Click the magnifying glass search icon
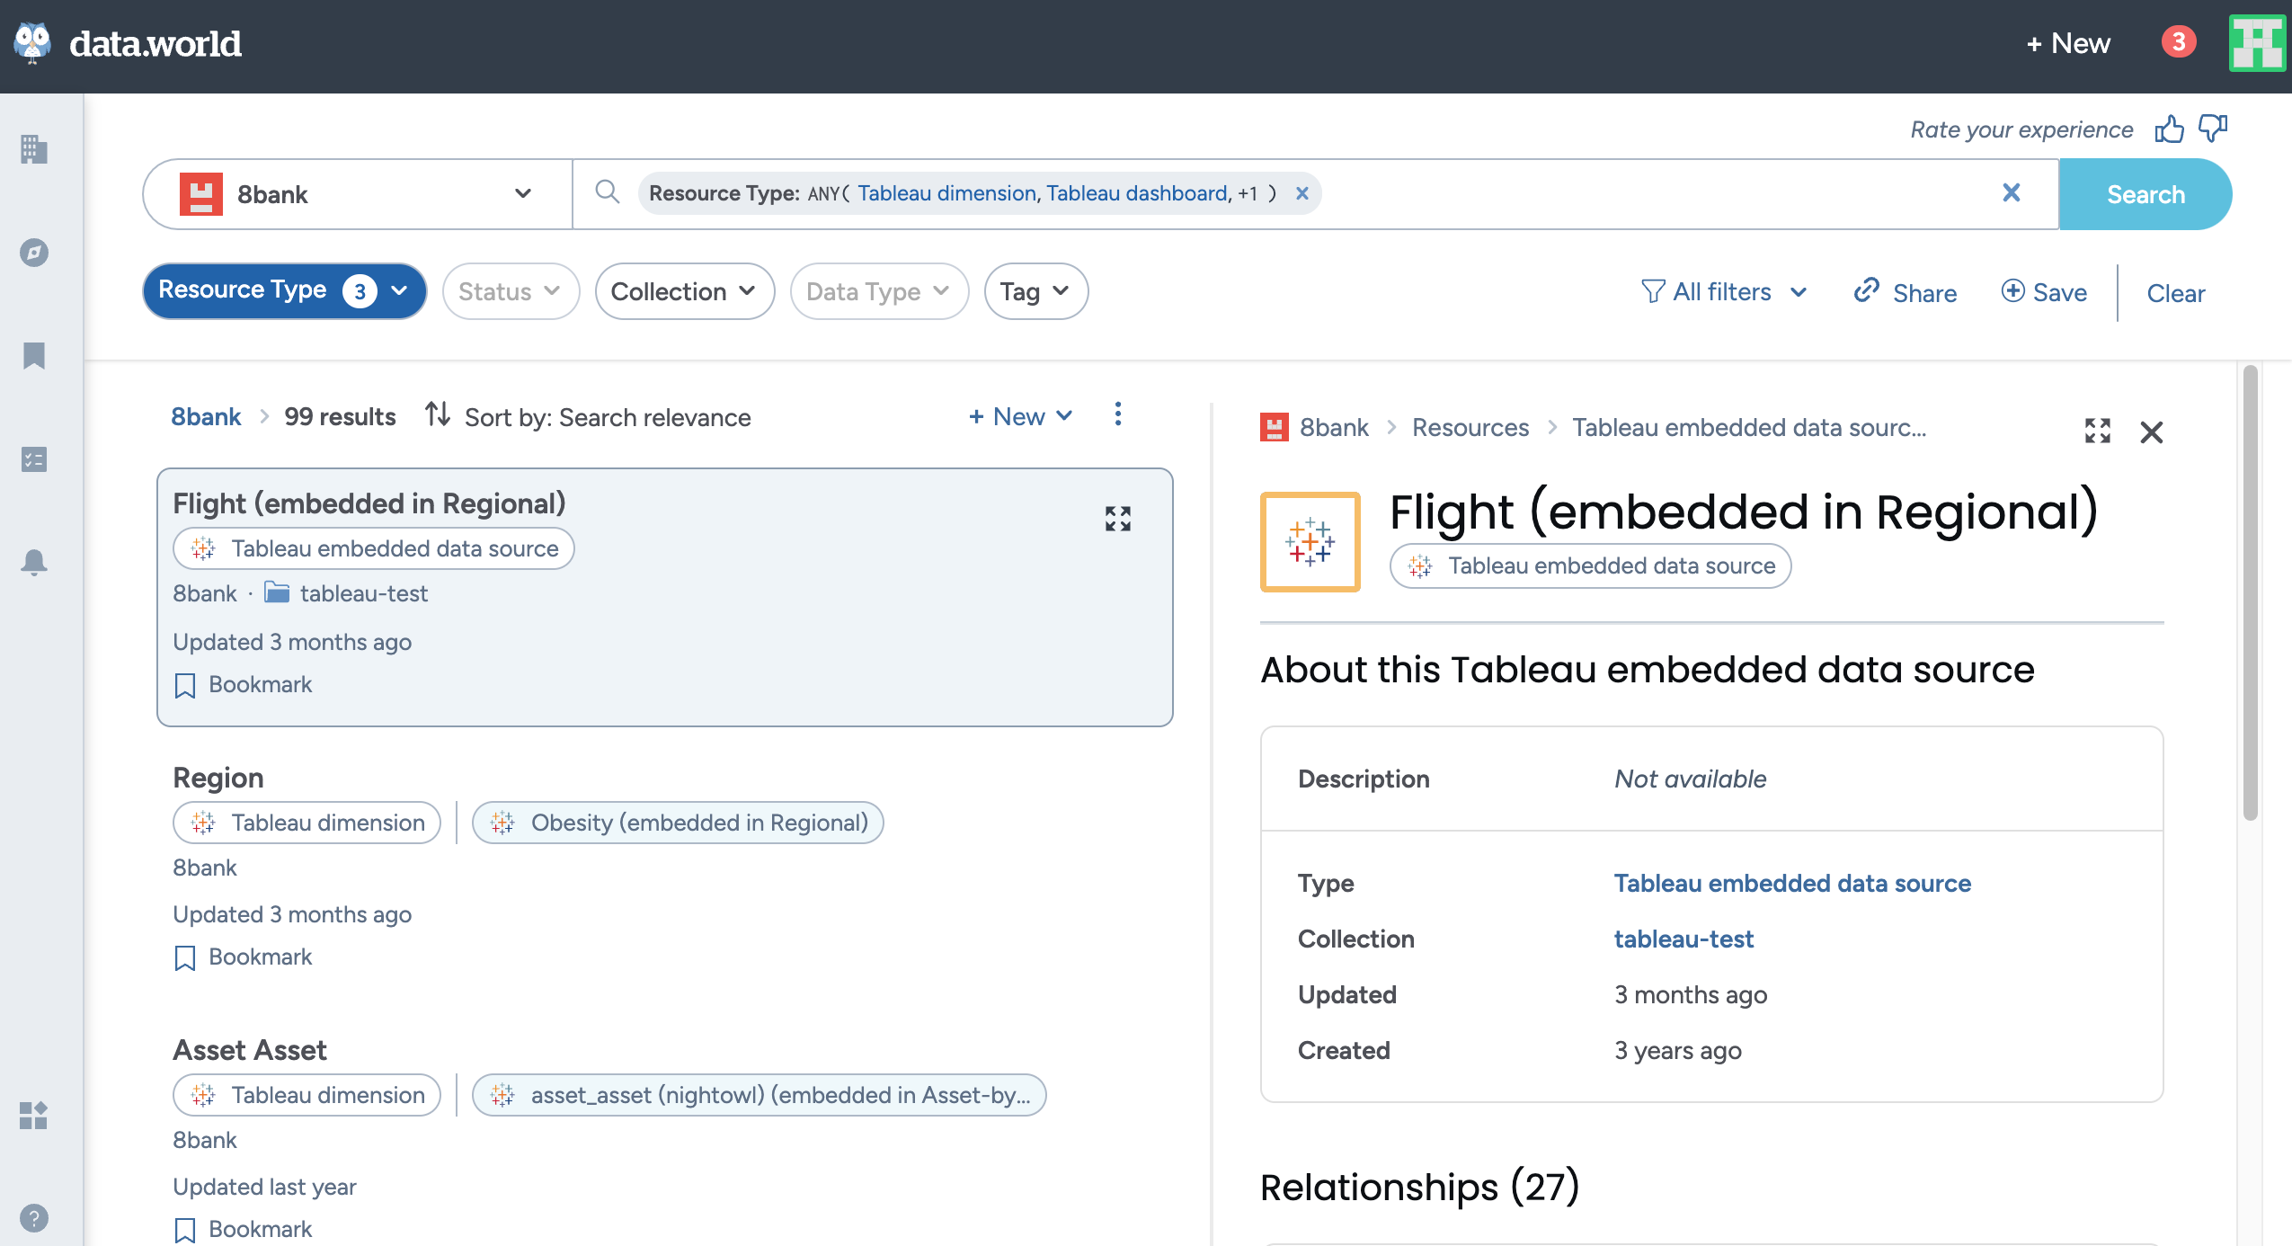2292x1246 pixels. 608,191
